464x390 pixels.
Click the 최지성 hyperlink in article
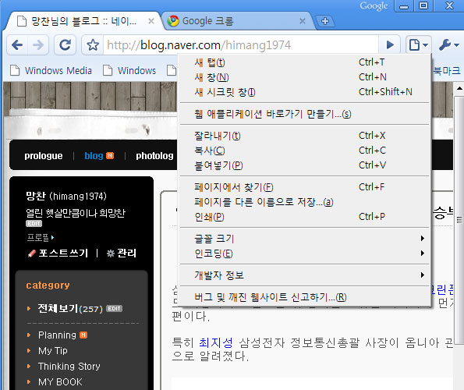(216, 342)
